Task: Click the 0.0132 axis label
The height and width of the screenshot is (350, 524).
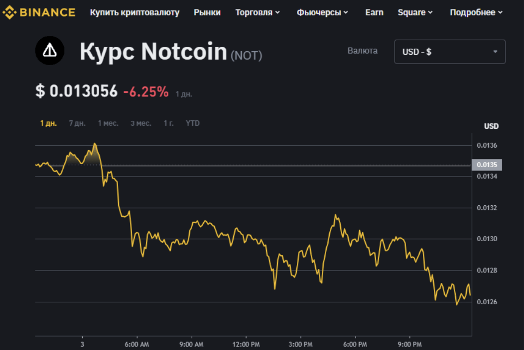Action: click(x=487, y=207)
